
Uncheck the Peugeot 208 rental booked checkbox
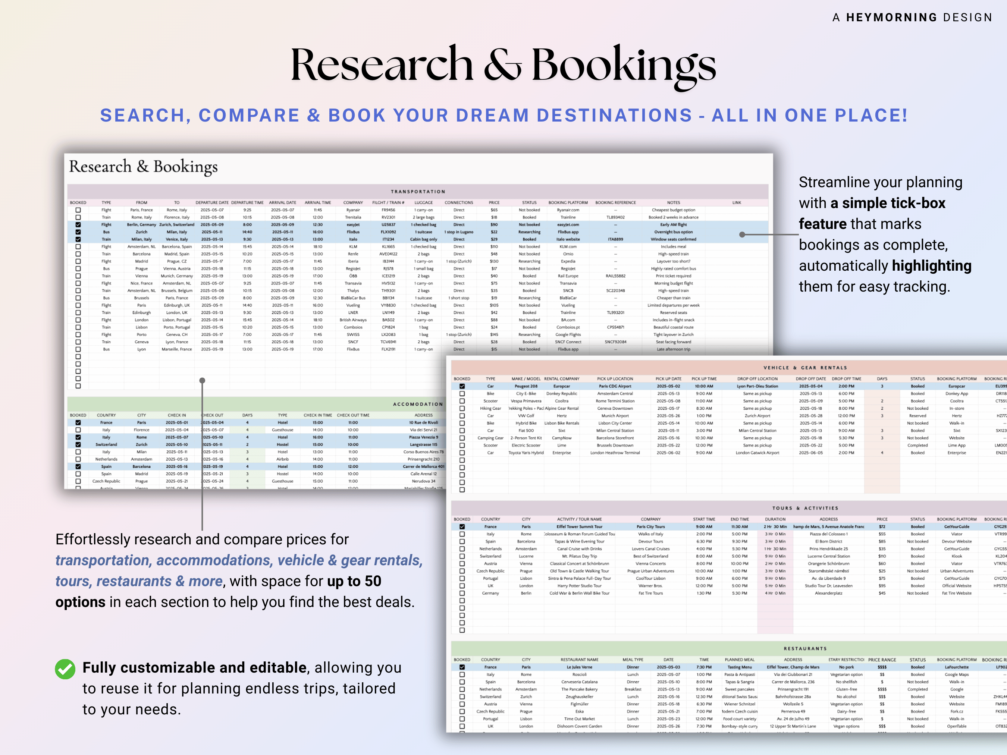tap(462, 386)
